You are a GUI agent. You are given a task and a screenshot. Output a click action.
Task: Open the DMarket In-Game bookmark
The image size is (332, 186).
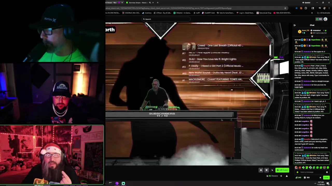tap(182, 13)
